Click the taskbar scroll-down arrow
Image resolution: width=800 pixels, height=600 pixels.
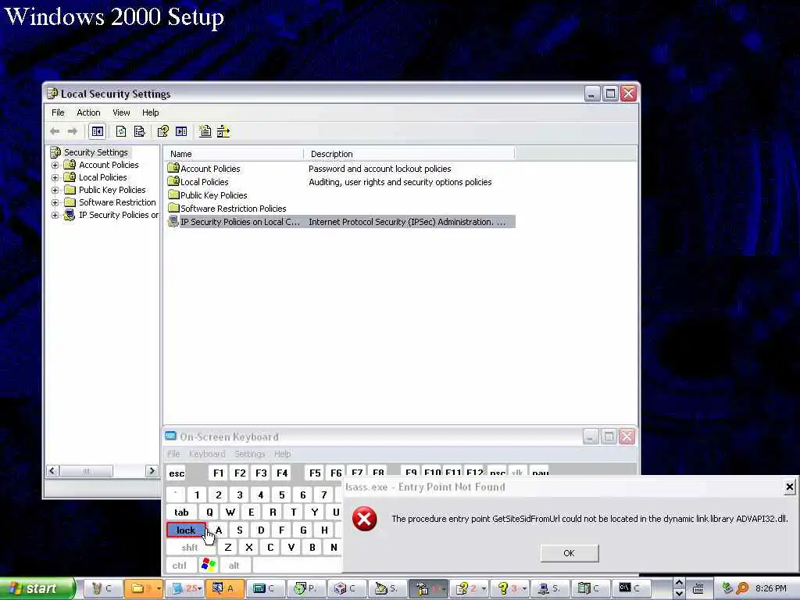pyautogui.click(x=679, y=594)
